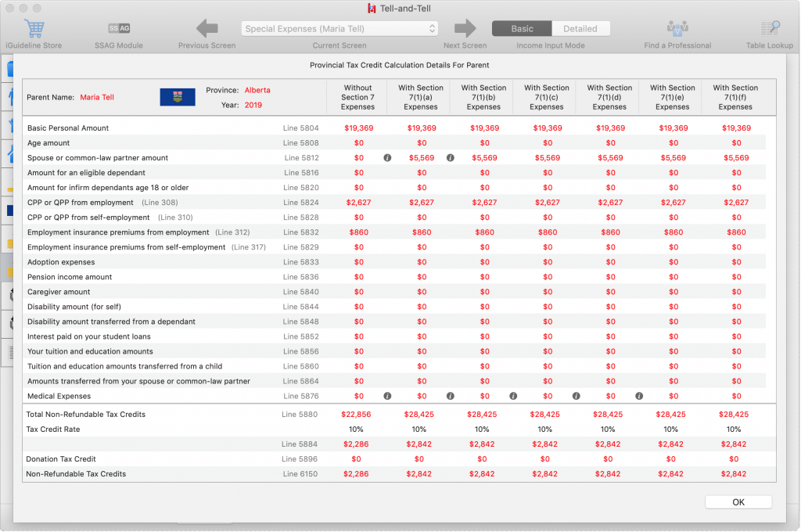Open Table Lookup tool
Screen dimensions: 801x532
pyautogui.click(x=770, y=29)
